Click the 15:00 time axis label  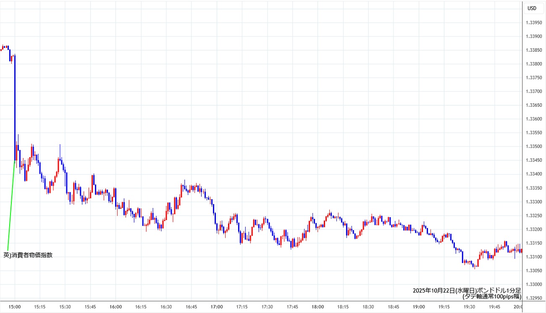(x=15, y=307)
